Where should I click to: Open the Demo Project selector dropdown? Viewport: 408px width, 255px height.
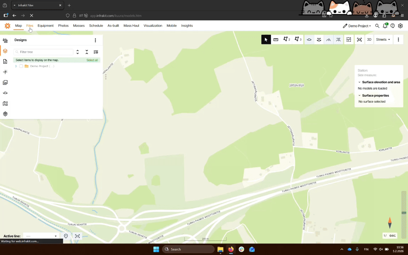click(x=357, y=26)
